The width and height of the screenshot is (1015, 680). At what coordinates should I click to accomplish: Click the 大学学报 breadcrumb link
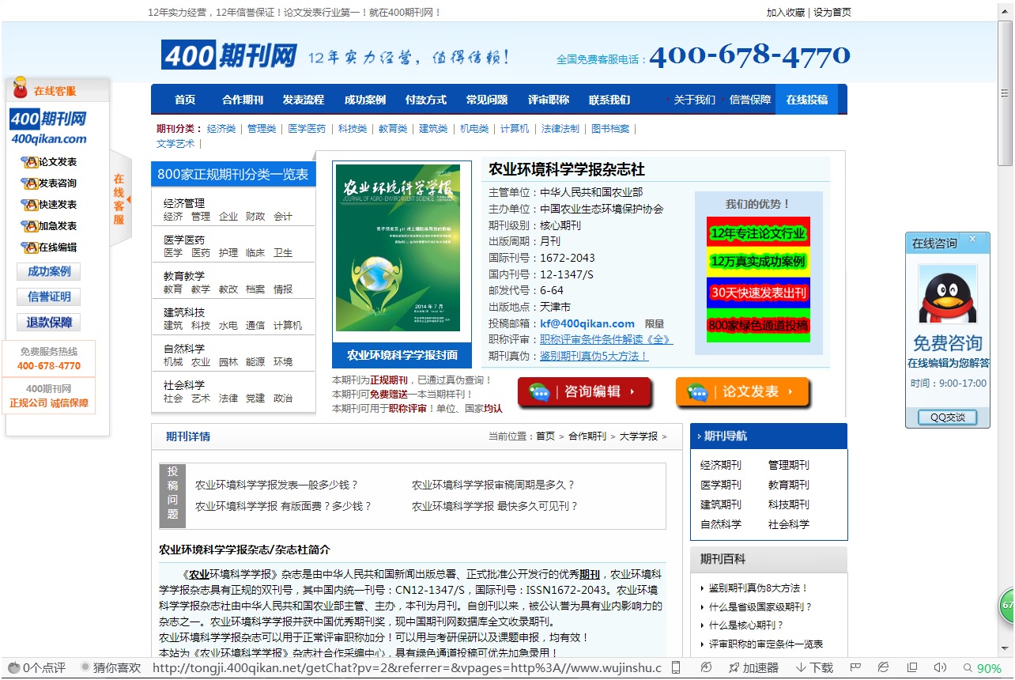click(639, 436)
